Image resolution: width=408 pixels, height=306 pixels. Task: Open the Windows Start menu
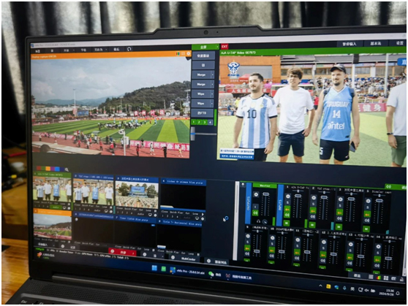coord(154,268)
